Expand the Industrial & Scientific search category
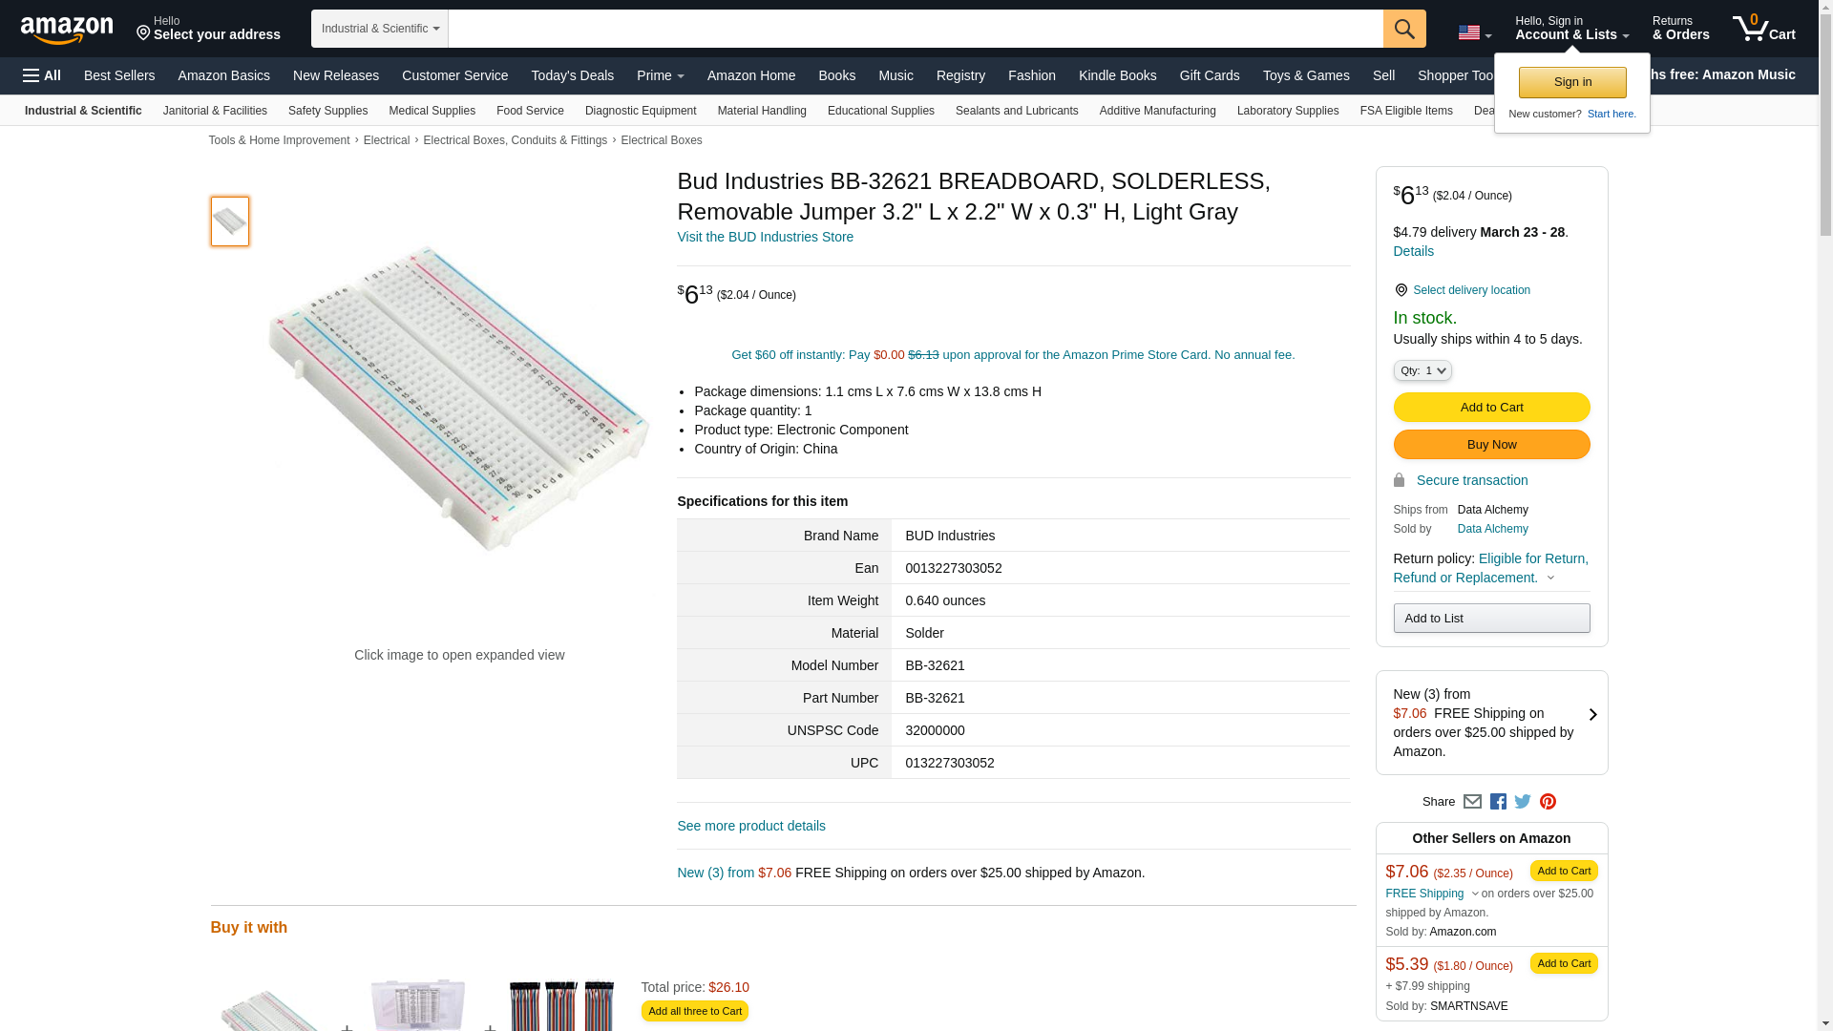The image size is (1833, 1031). tap(380, 29)
